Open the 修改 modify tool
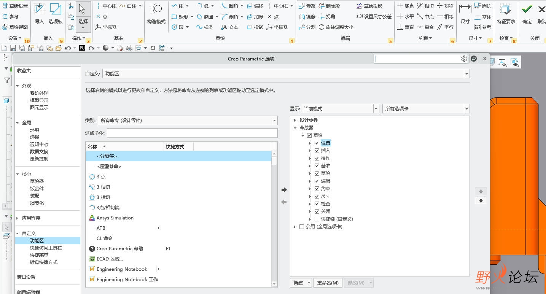 click(307, 6)
